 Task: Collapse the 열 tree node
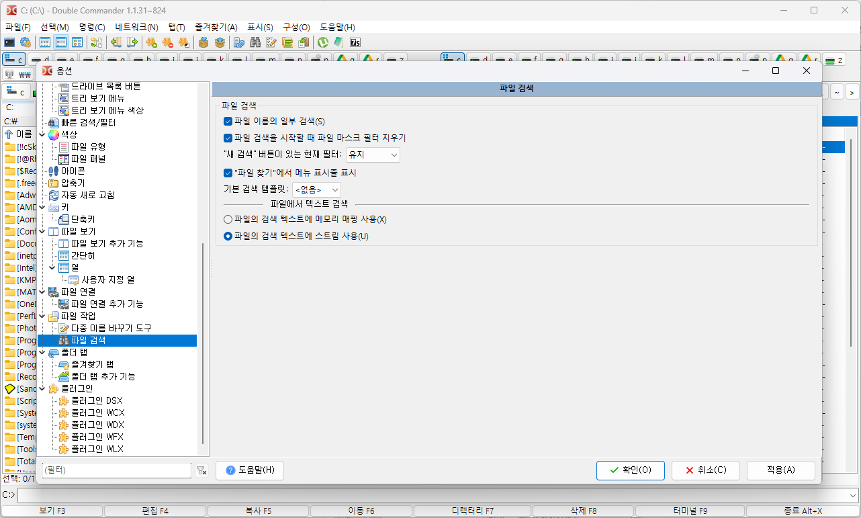click(x=52, y=267)
